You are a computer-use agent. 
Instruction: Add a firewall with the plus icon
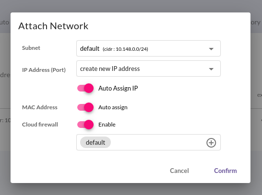click(x=211, y=143)
